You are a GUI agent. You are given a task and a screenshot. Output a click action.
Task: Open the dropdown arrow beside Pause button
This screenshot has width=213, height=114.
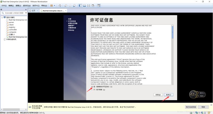point(55,5)
